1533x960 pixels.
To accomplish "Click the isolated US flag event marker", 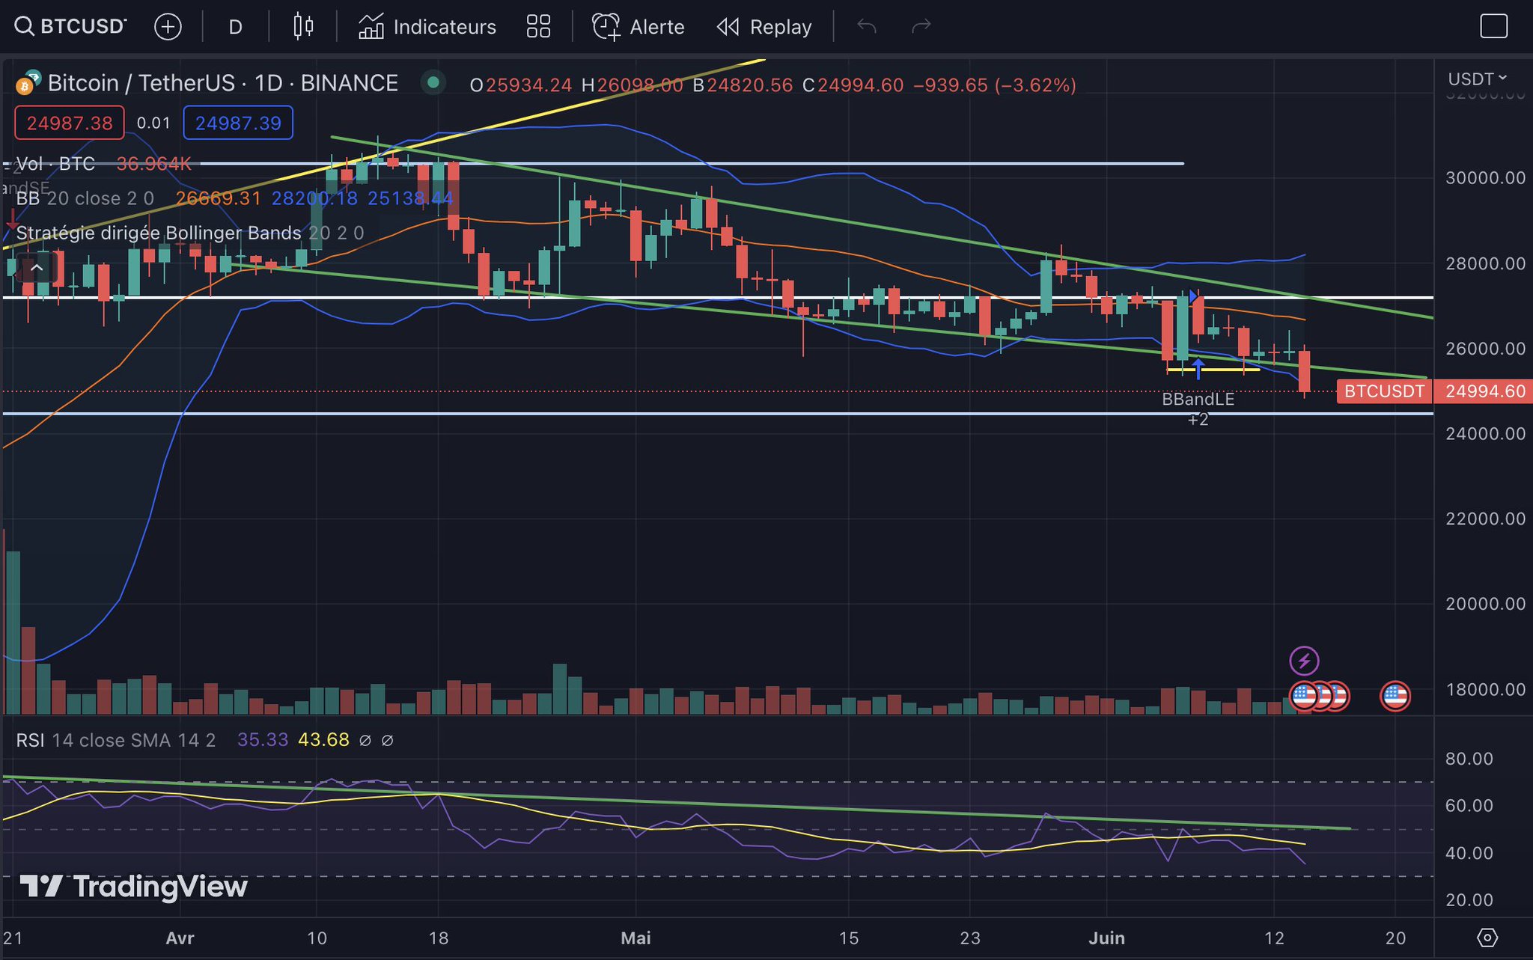I will tap(1395, 696).
